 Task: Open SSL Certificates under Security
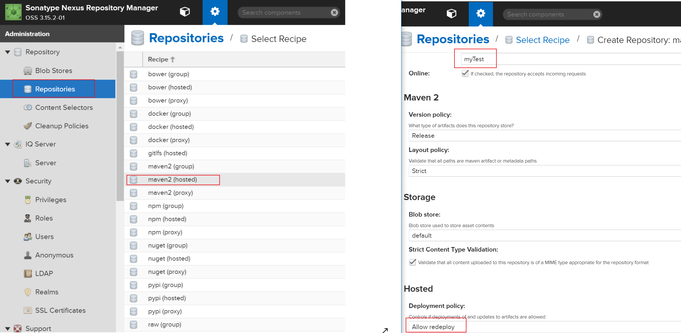[55, 311]
